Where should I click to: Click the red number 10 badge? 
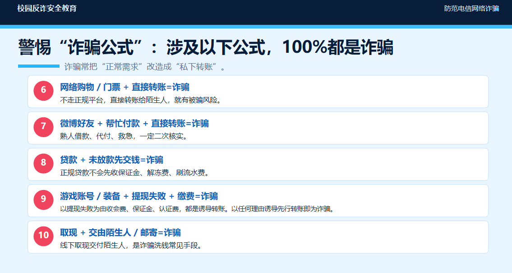click(43, 236)
